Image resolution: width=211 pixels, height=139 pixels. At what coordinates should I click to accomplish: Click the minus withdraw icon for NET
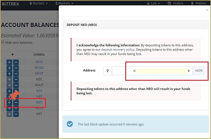click(16, 114)
